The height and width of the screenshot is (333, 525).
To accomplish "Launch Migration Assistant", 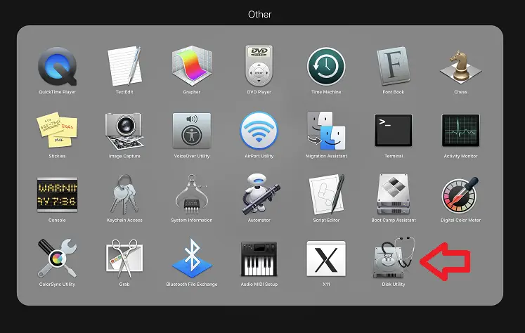I will tap(326, 131).
